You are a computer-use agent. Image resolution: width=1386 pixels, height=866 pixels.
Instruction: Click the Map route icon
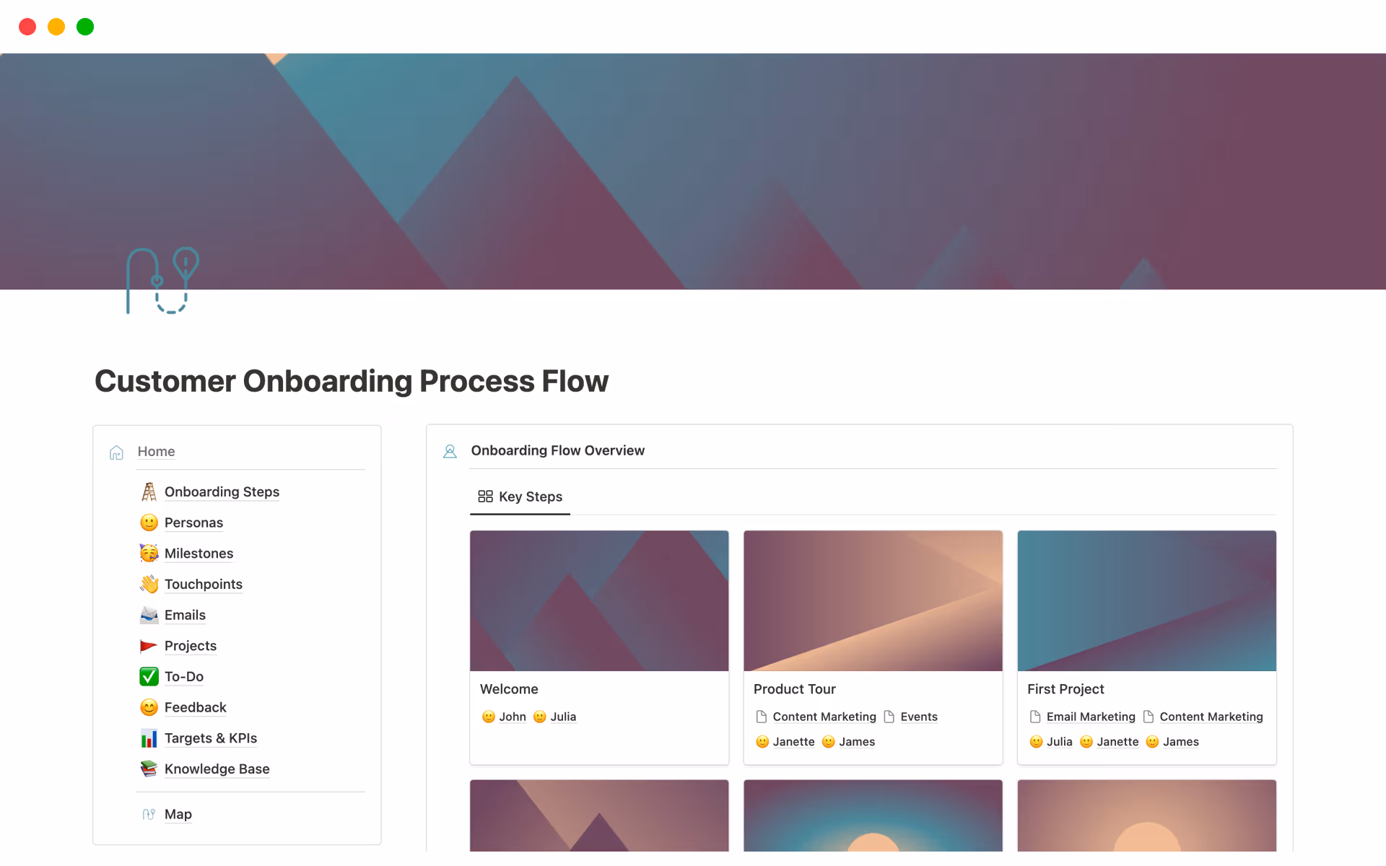click(x=149, y=814)
